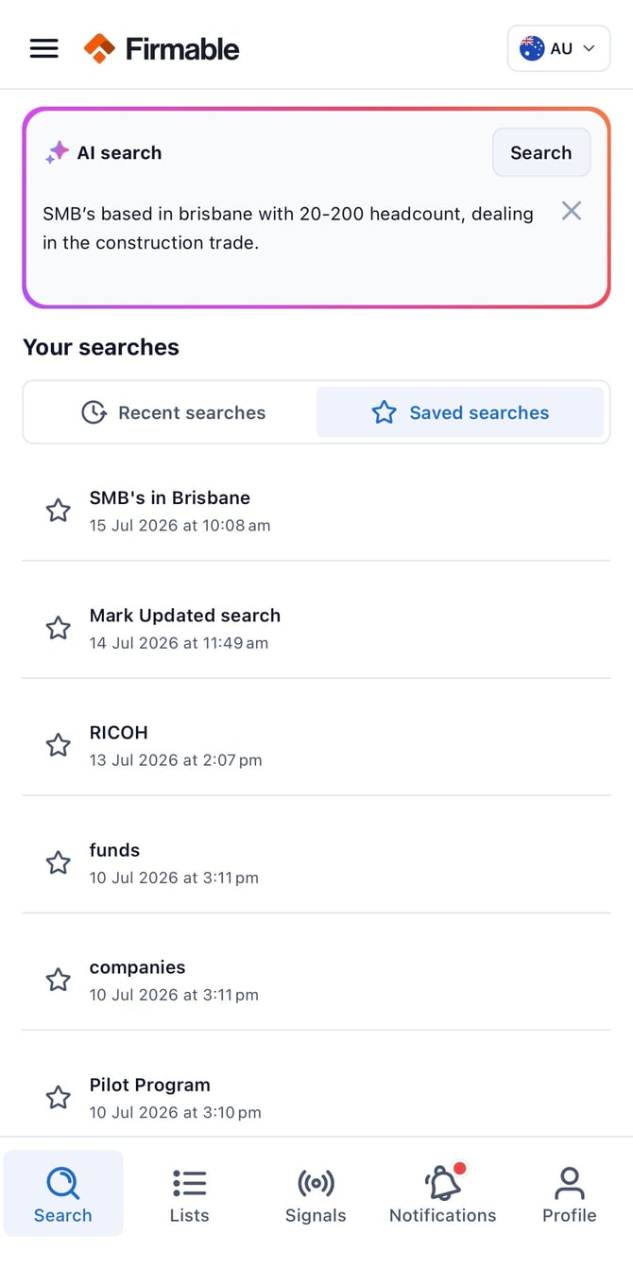
Task: Toggle star for companies search
Action: pos(59,980)
